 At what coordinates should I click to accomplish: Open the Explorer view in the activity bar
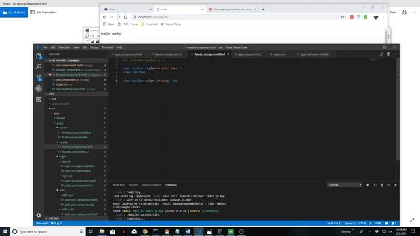[x=39, y=56]
